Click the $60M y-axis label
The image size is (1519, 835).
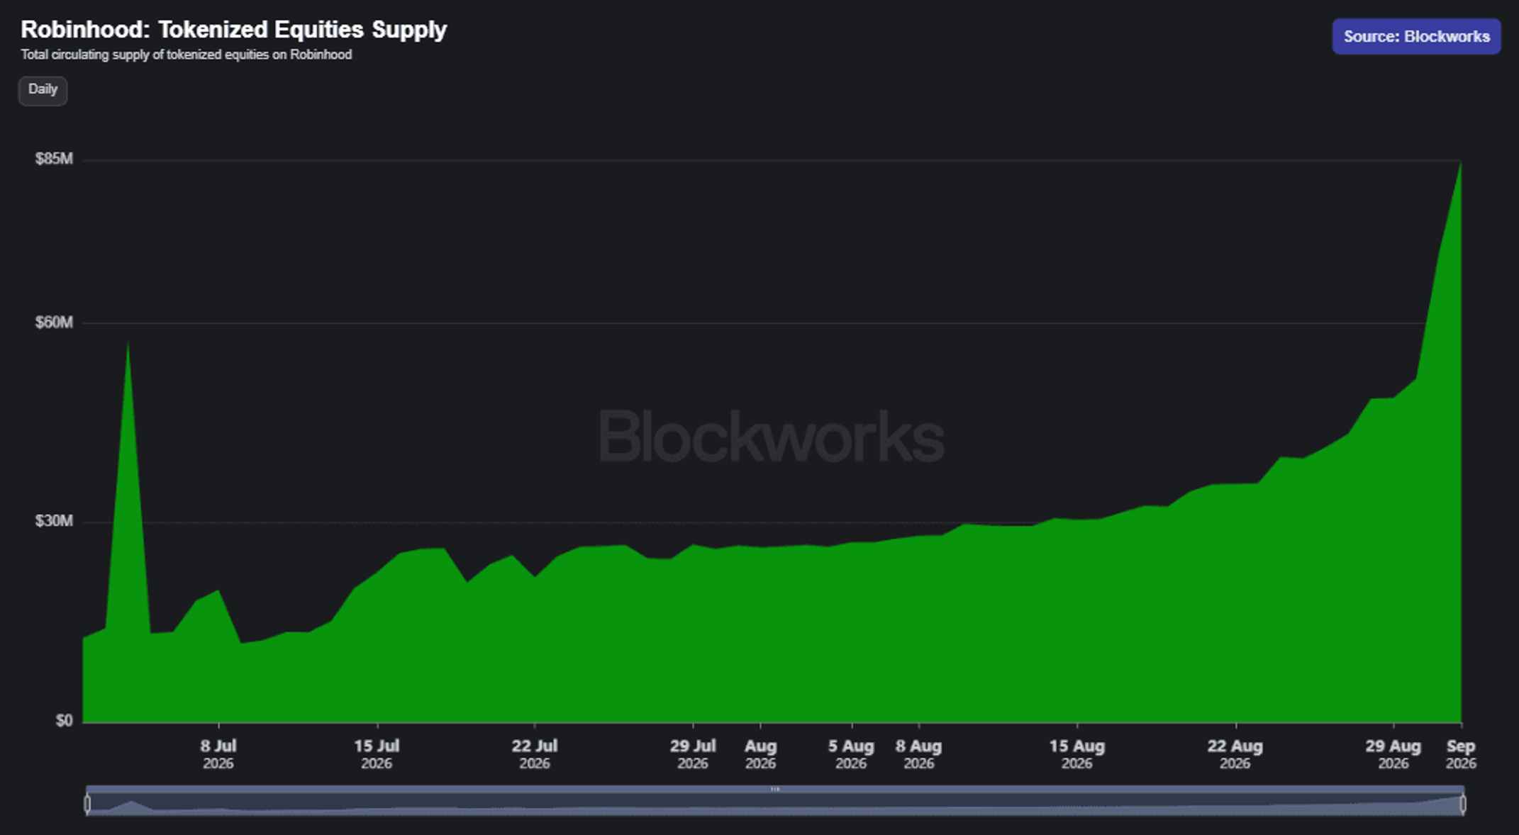54,323
